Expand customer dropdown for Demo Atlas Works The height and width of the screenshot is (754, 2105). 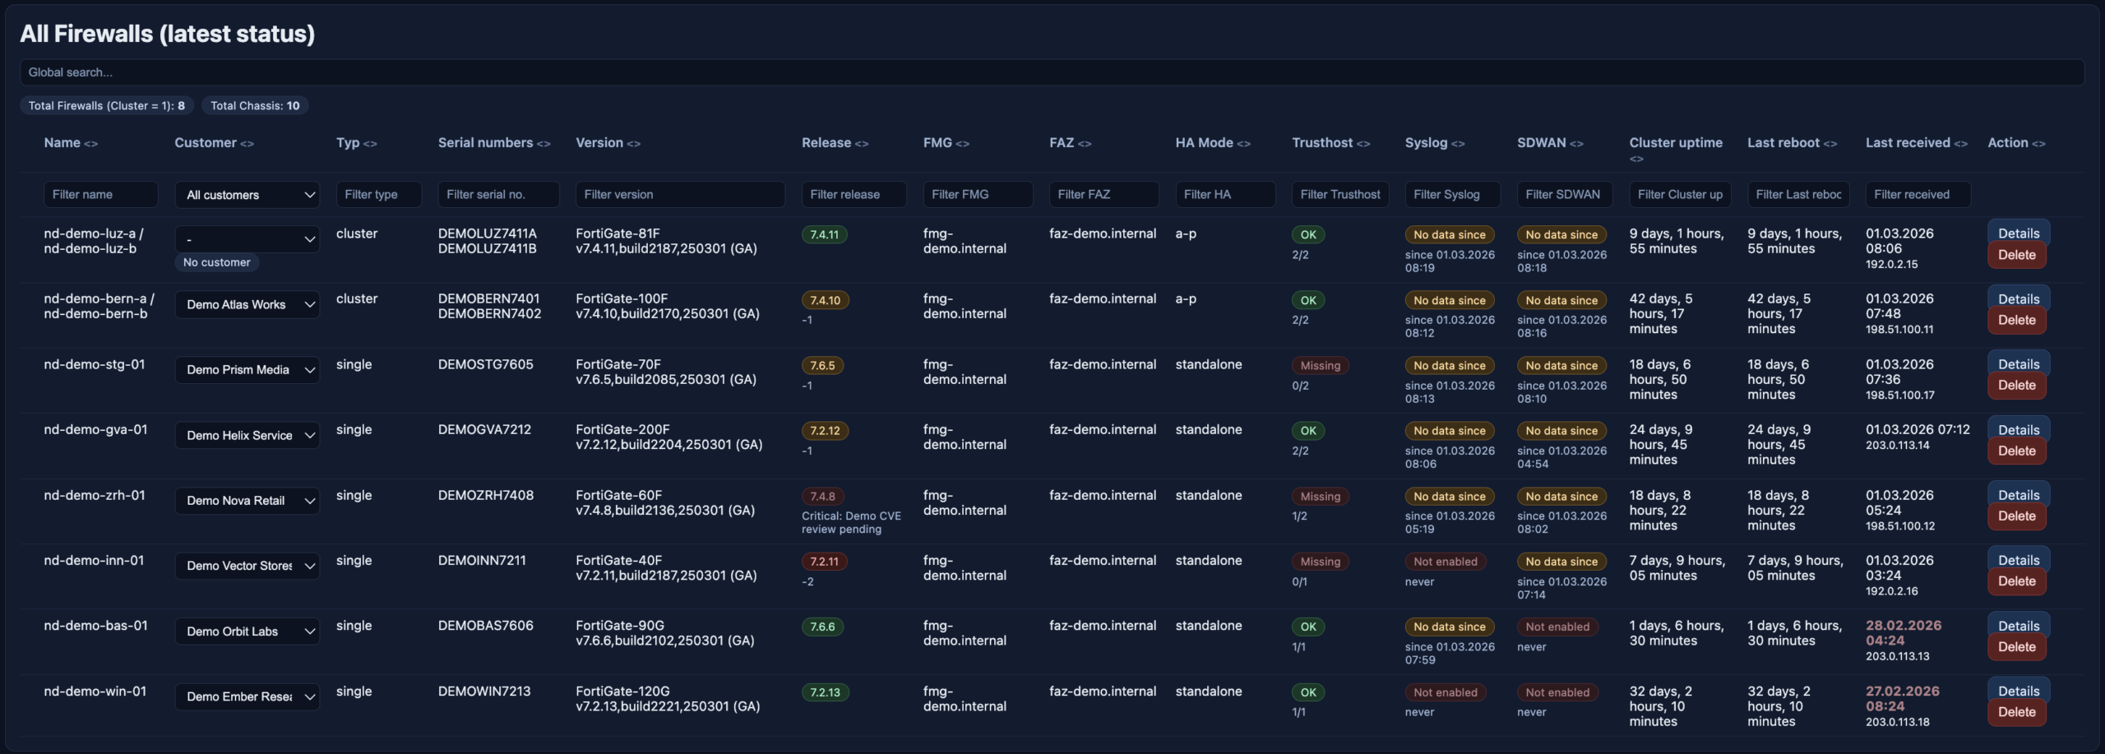pos(247,305)
